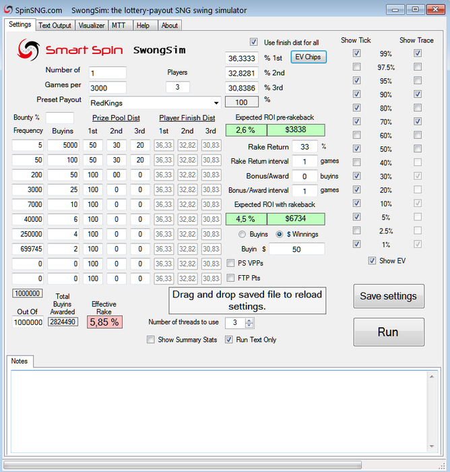Click the Buyin $ field showing 50
Image resolution: width=450 pixels, height=472 pixels.
[296, 249]
